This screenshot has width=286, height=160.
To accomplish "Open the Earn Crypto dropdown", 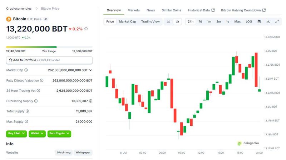I will [59, 134].
